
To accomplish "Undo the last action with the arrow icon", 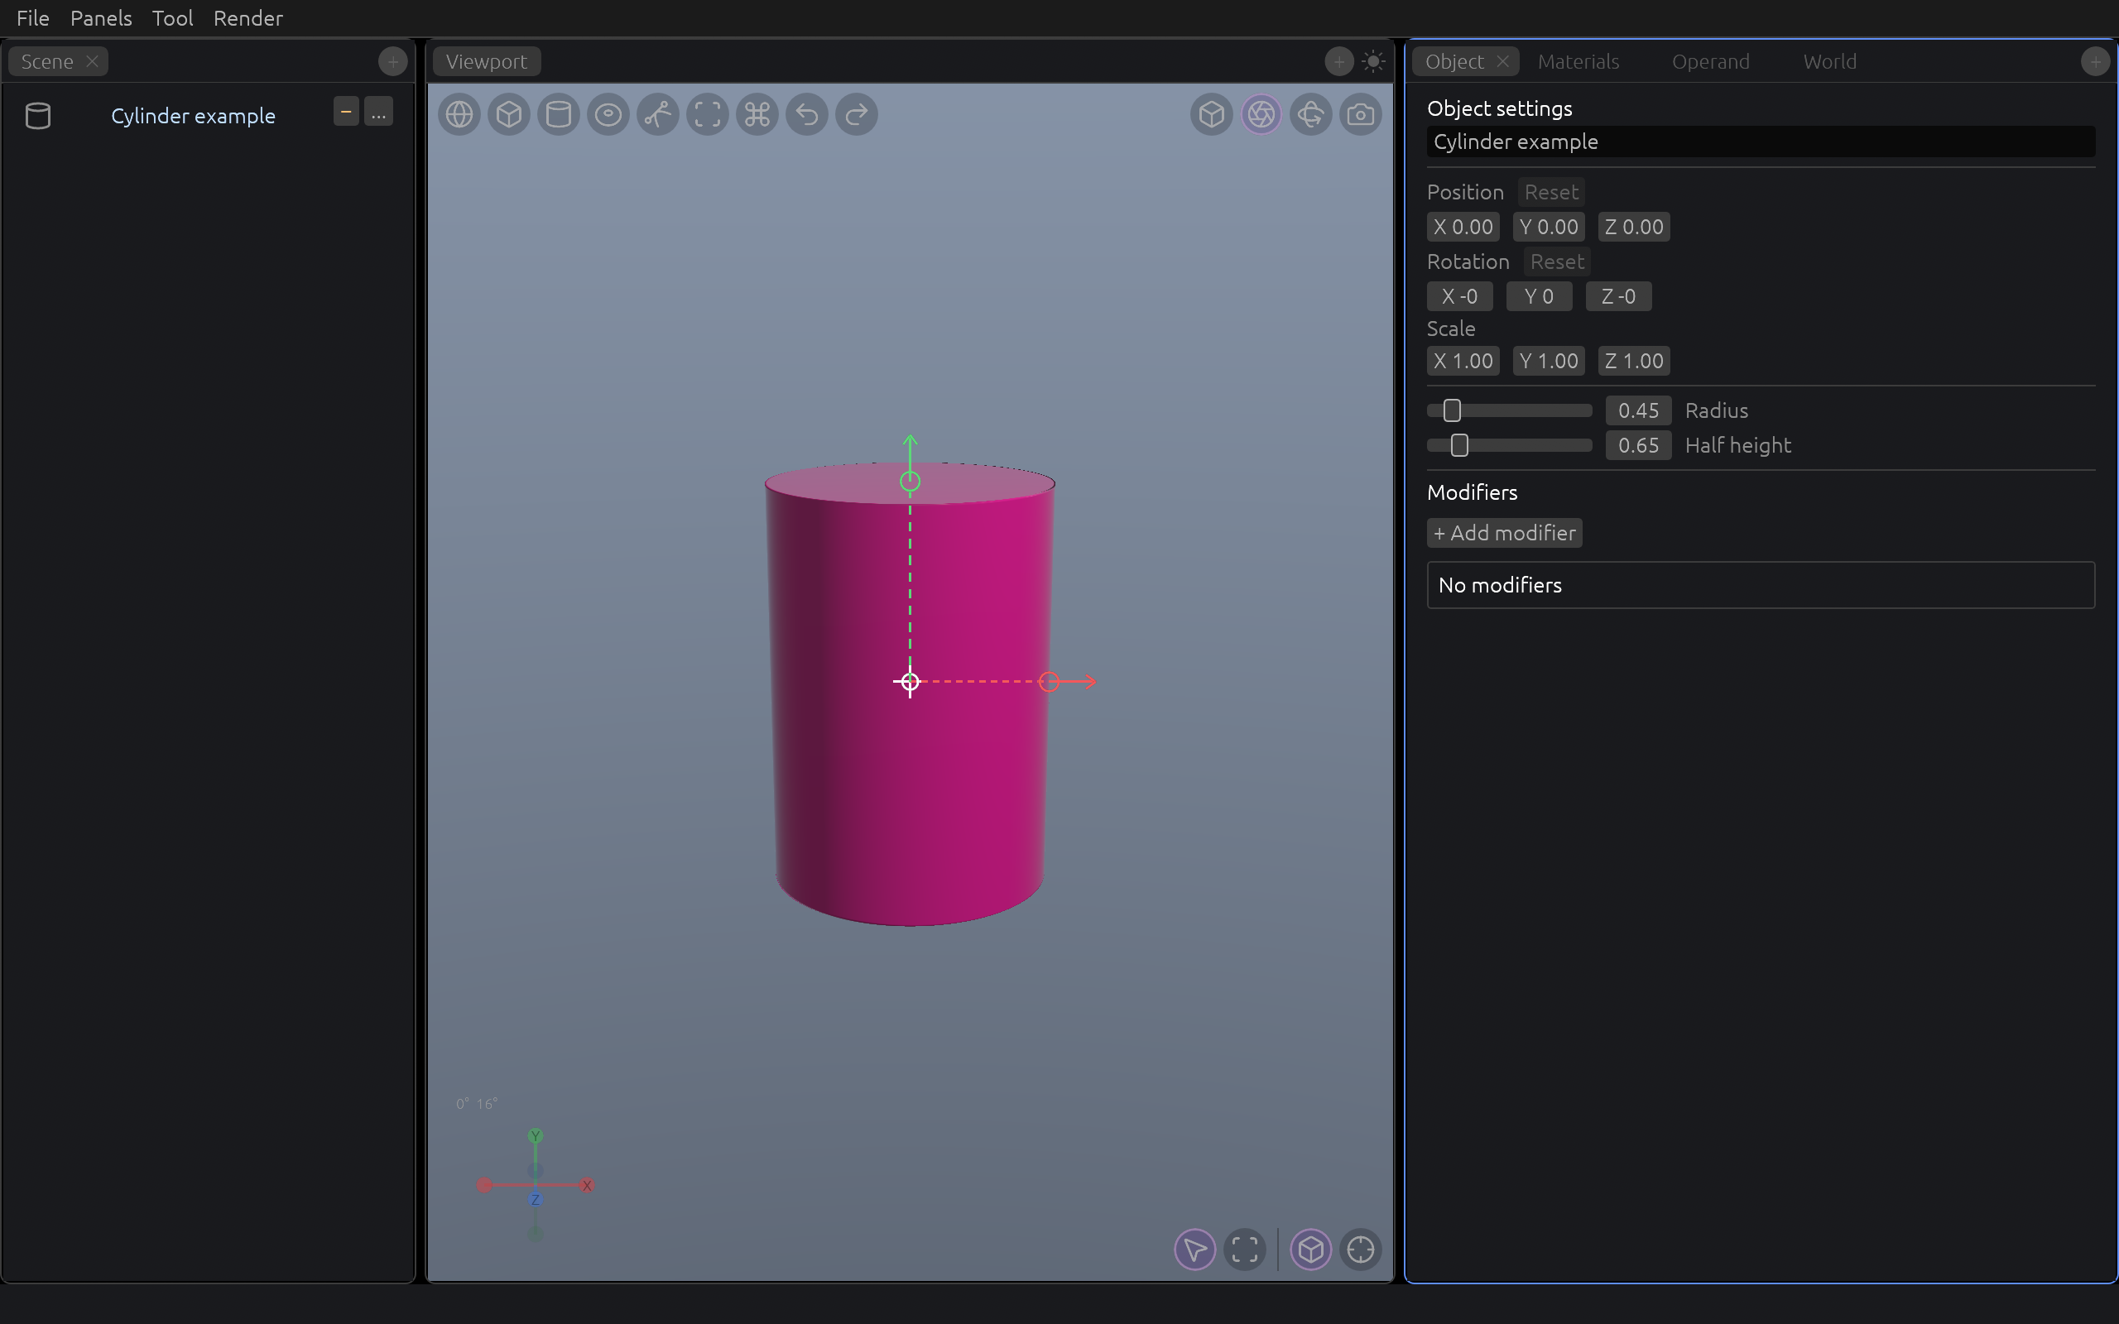I will click(x=807, y=114).
